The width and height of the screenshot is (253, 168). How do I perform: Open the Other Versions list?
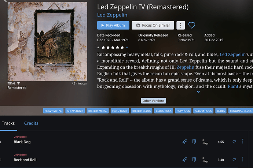[x=153, y=101]
